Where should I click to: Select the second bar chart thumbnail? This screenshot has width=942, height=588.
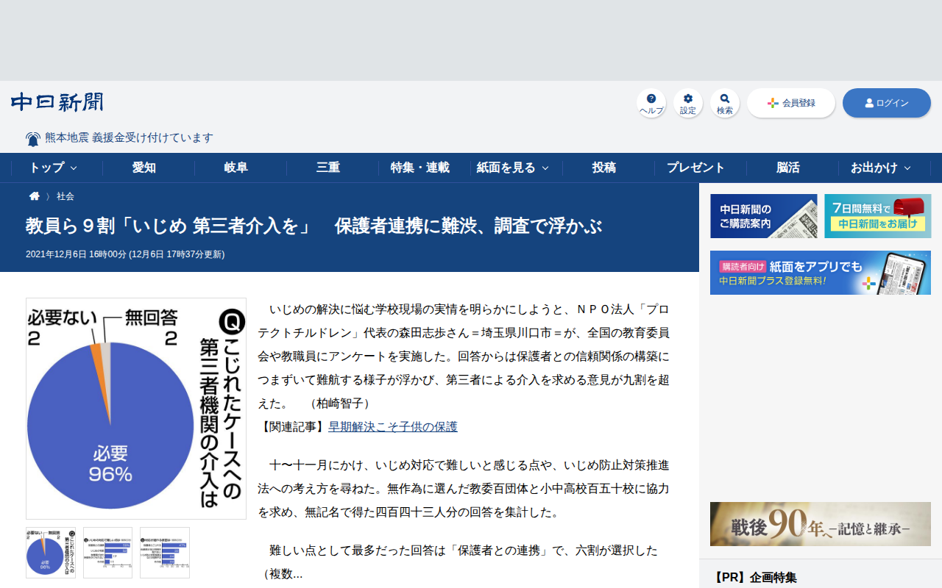point(107,553)
